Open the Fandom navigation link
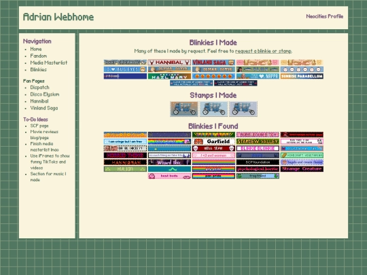This screenshot has width=367, height=275. (x=38, y=56)
